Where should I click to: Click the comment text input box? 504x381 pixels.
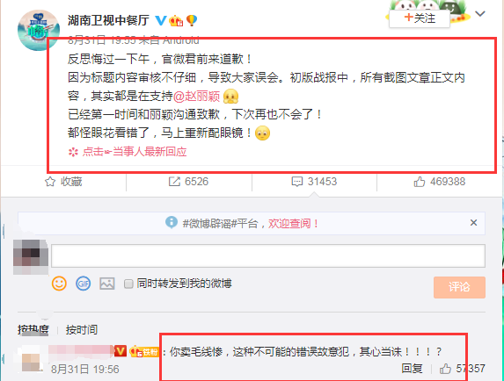[x=268, y=255]
